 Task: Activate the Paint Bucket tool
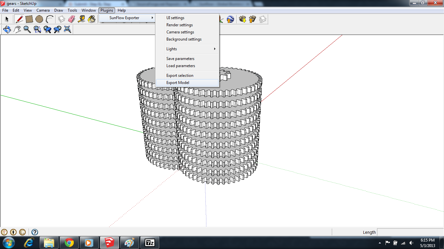point(92,19)
